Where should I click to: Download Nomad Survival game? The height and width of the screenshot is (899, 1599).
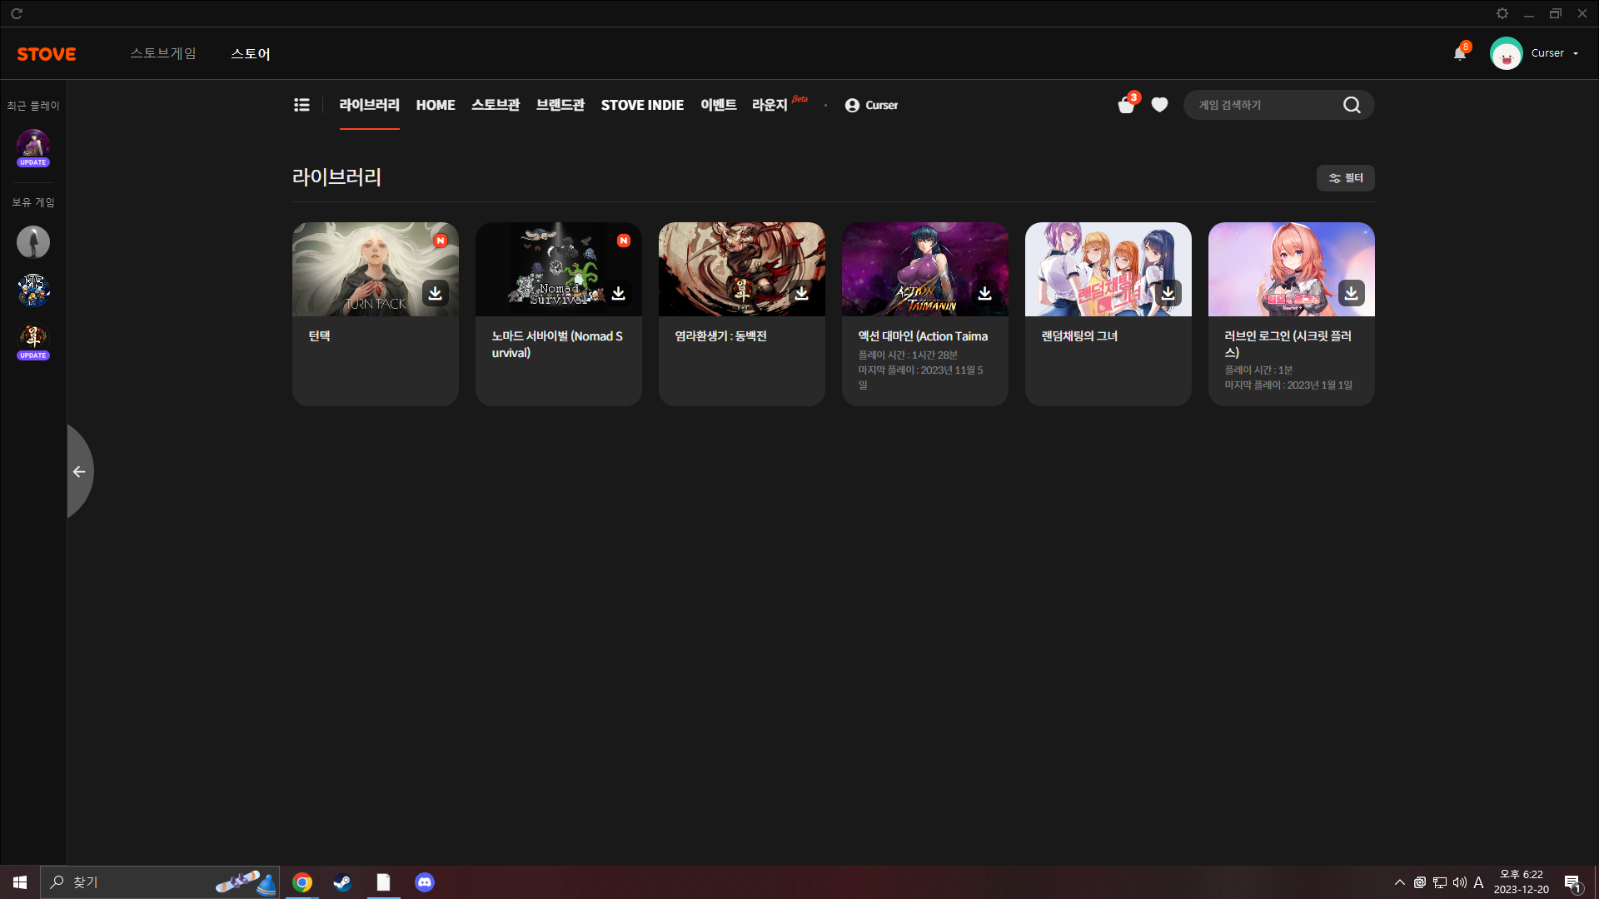[618, 293]
